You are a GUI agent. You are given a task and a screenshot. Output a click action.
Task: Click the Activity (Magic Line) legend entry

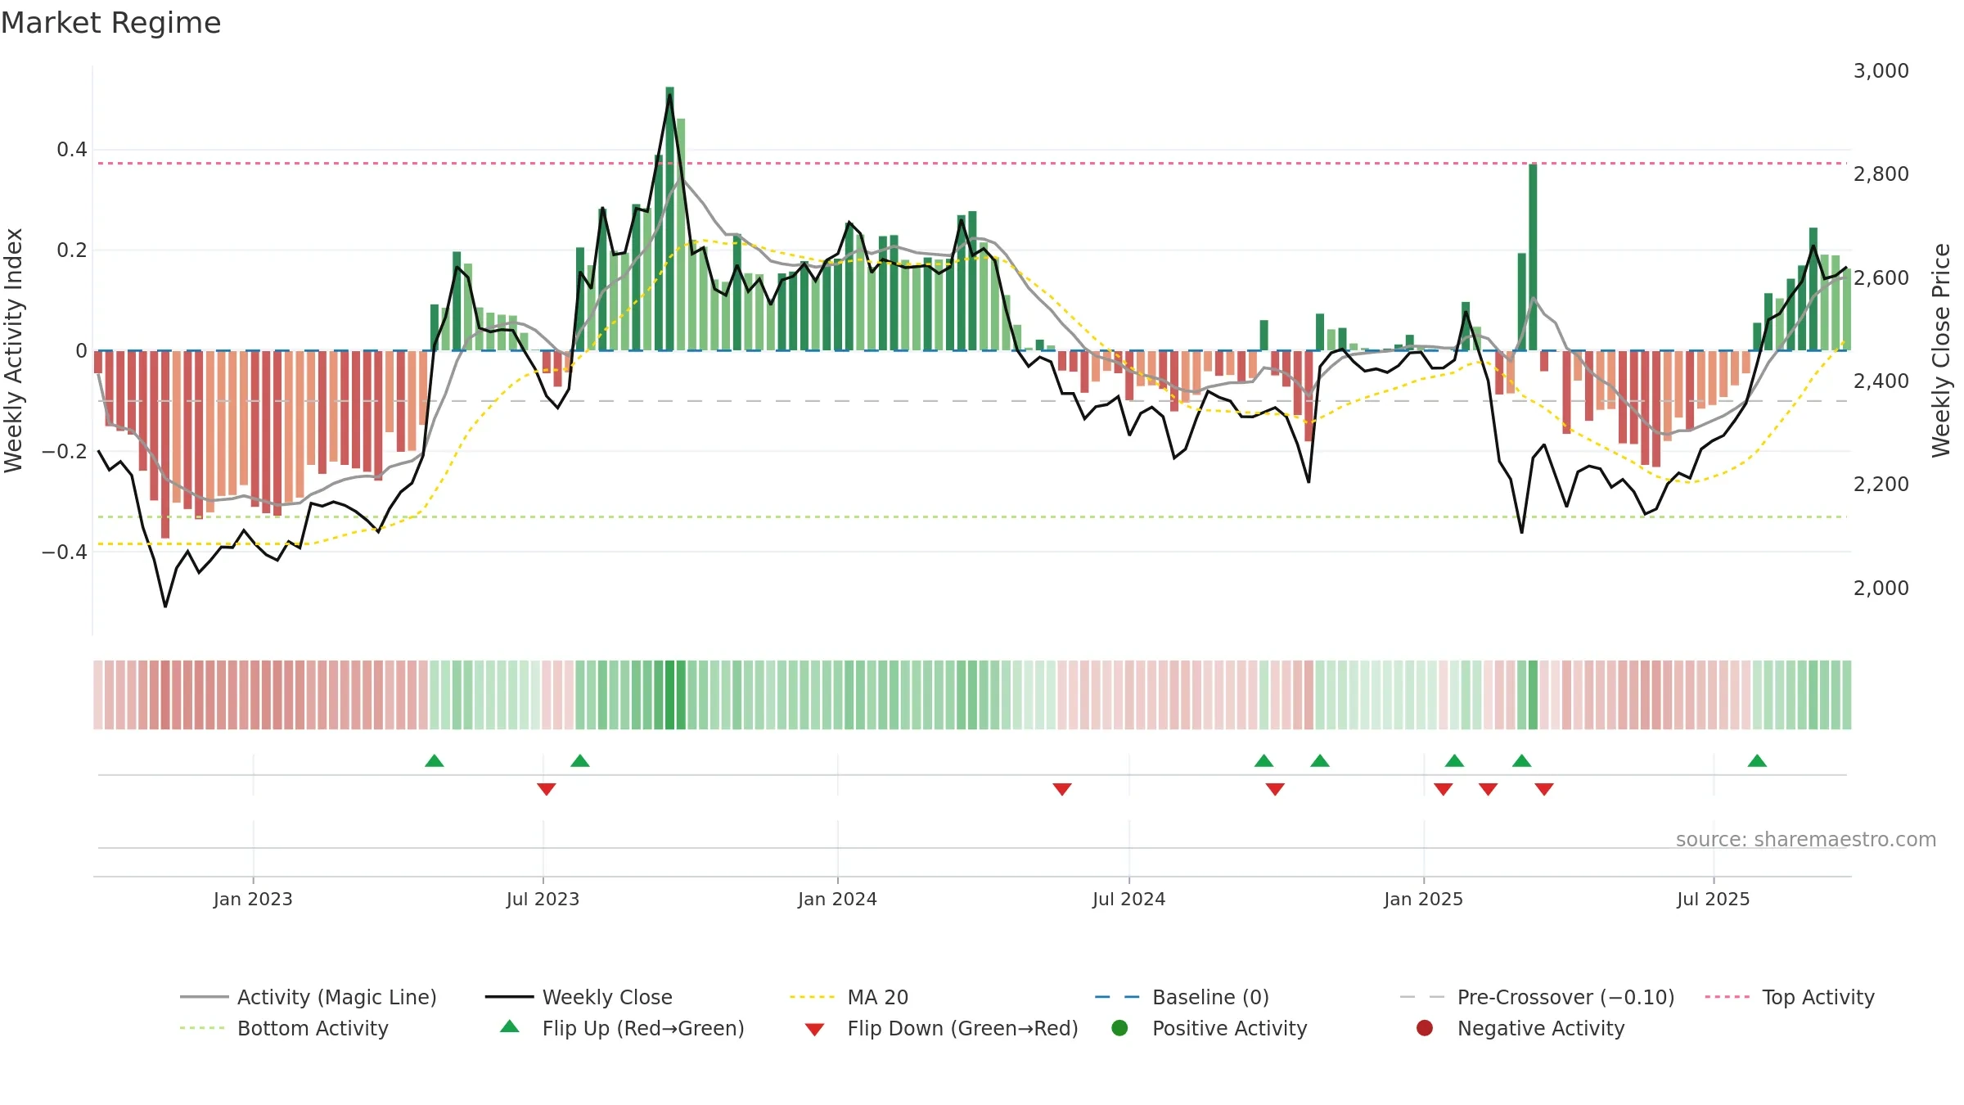pyautogui.click(x=309, y=997)
